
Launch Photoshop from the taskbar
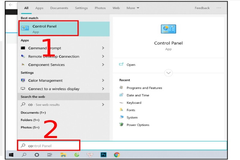(103, 155)
